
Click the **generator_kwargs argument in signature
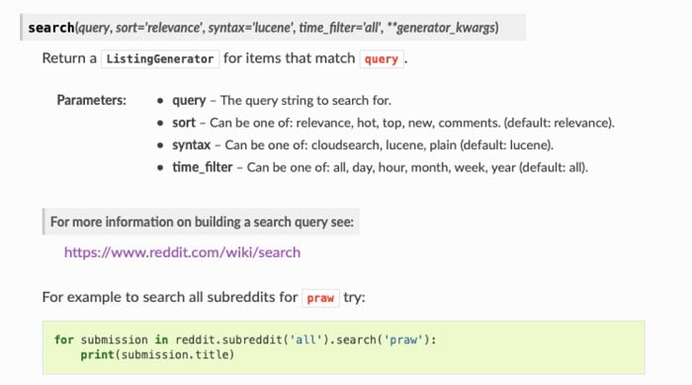443,28
